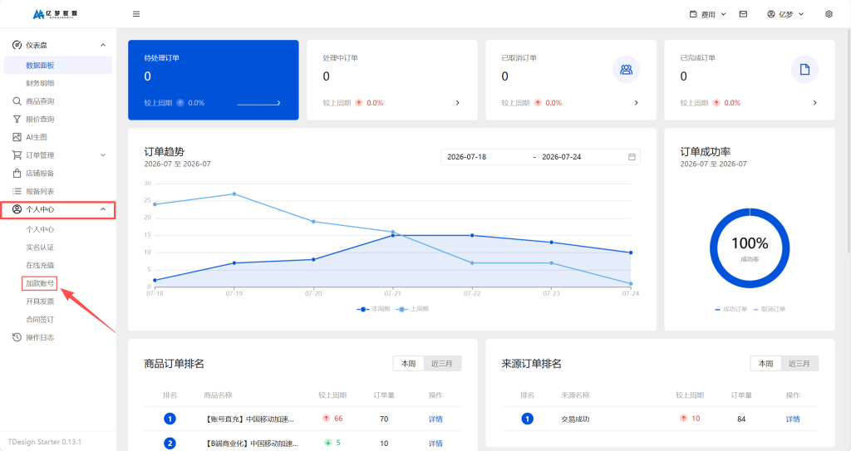The width and height of the screenshot is (851, 451).
Task: Select 近三月 in 商品订单排名
Action: pos(442,364)
